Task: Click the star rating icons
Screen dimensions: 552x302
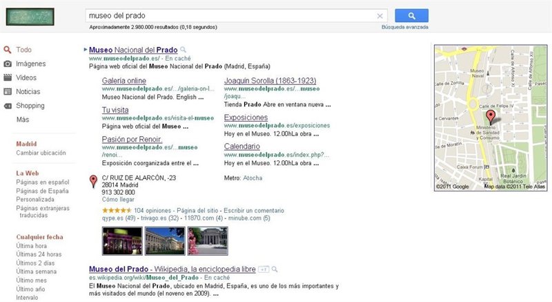Action: (117, 210)
